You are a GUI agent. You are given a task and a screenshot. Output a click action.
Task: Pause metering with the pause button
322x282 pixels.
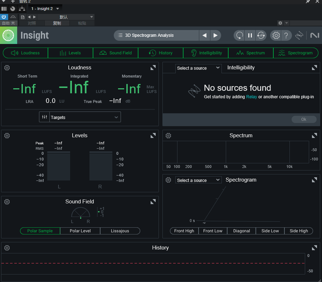[x=250, y=35]
